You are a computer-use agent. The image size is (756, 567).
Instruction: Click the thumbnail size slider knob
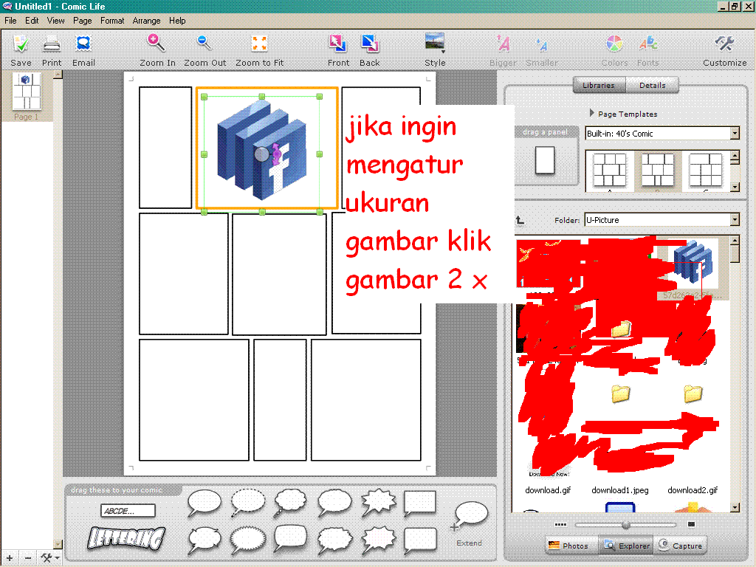click(626, 525)
